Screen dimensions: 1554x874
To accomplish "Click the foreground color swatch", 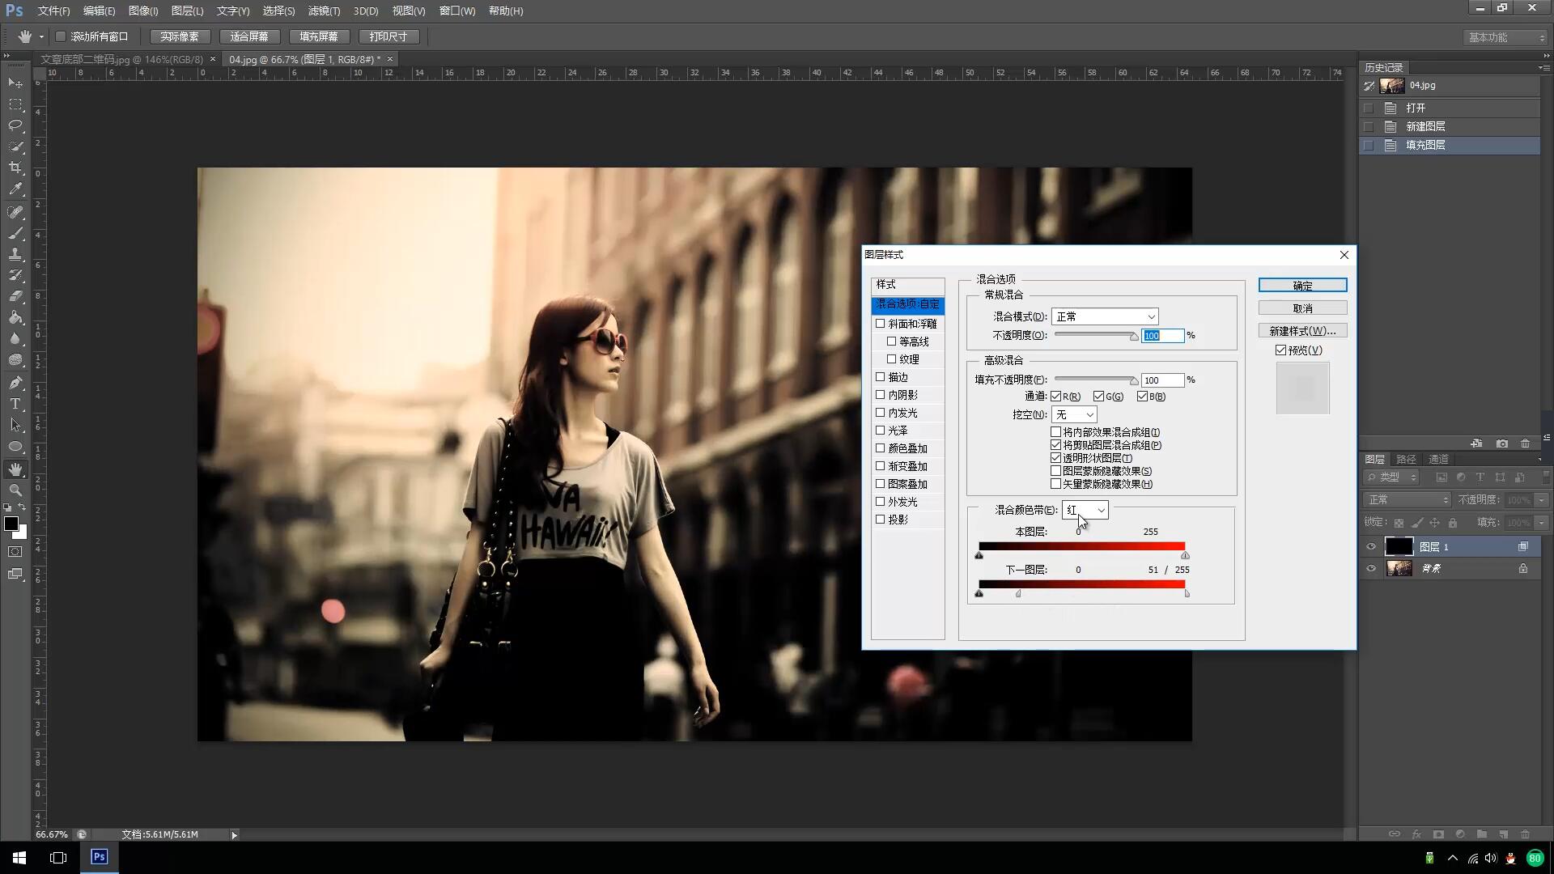I will click(x=11, y=524).
